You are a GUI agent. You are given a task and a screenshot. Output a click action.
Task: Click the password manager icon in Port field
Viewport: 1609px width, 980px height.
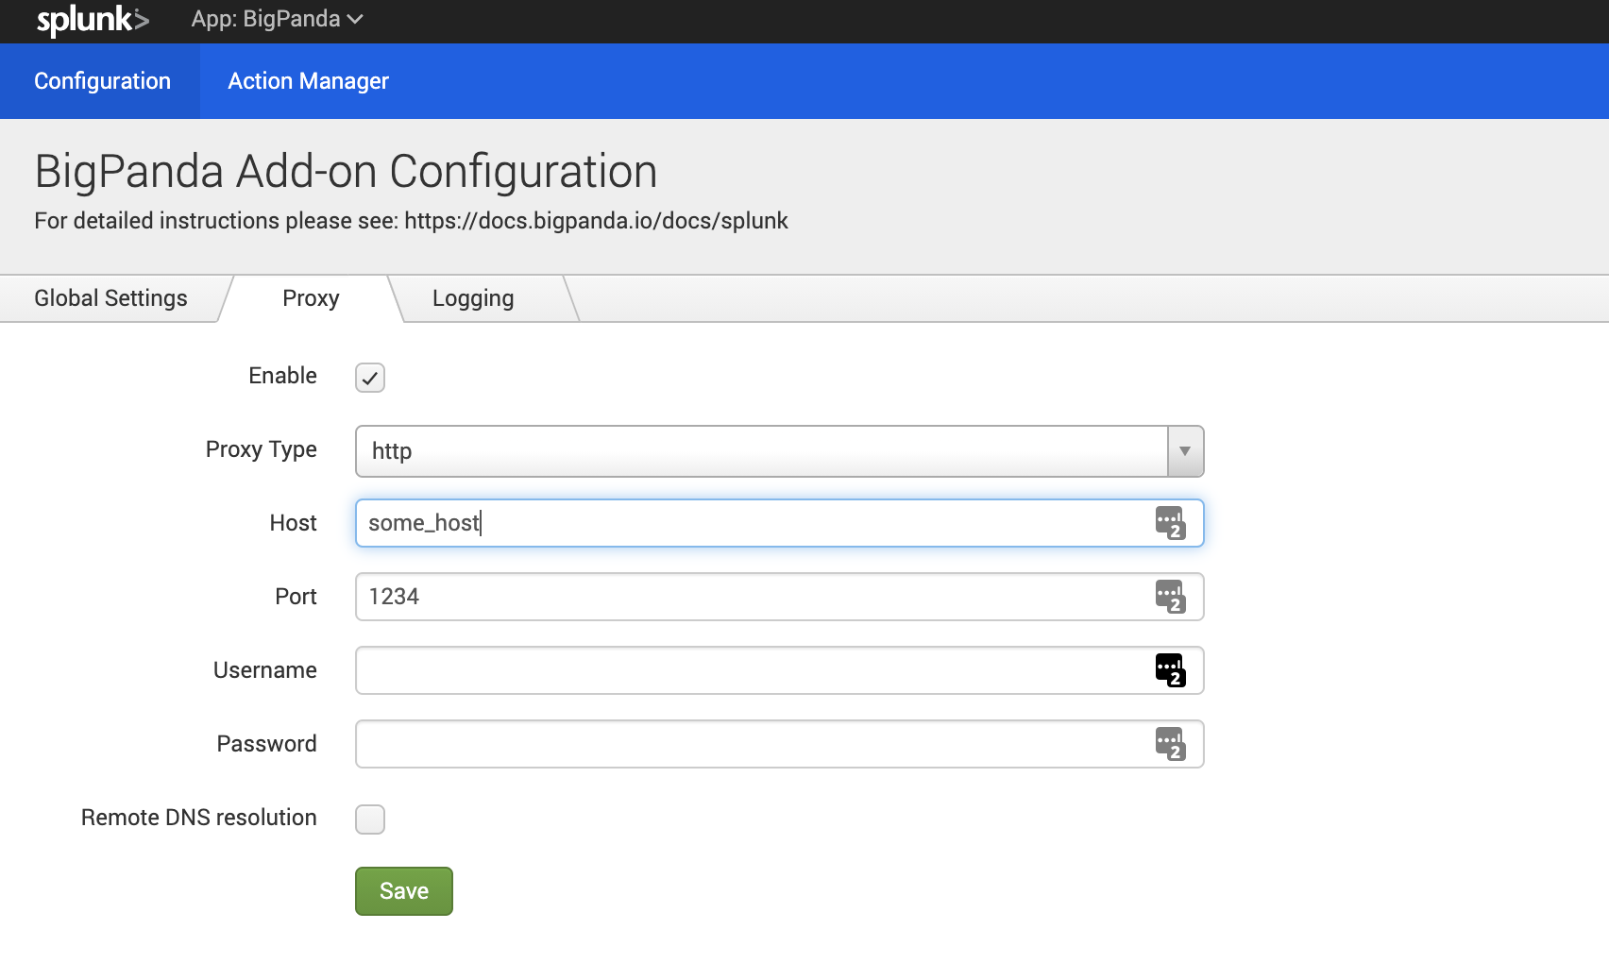click(x=1170, y=597)
